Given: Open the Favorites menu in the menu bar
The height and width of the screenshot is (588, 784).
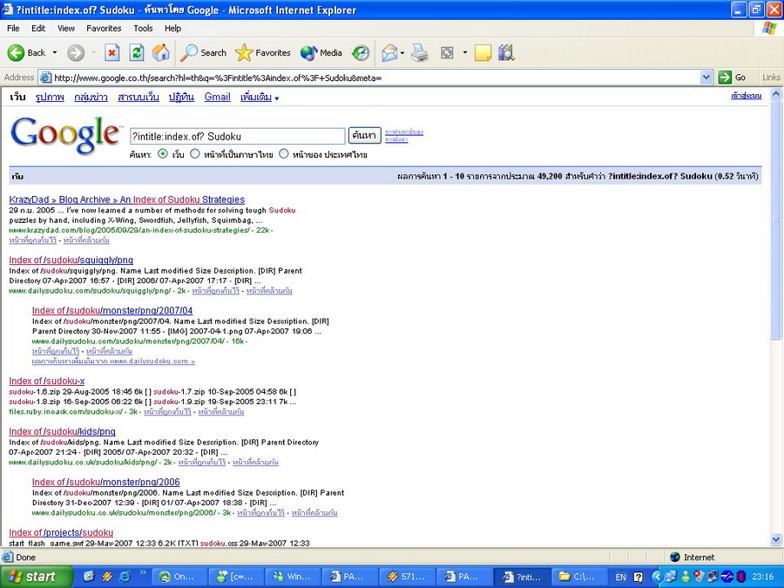Looking at the screenshot, I should tap(104, 29).
